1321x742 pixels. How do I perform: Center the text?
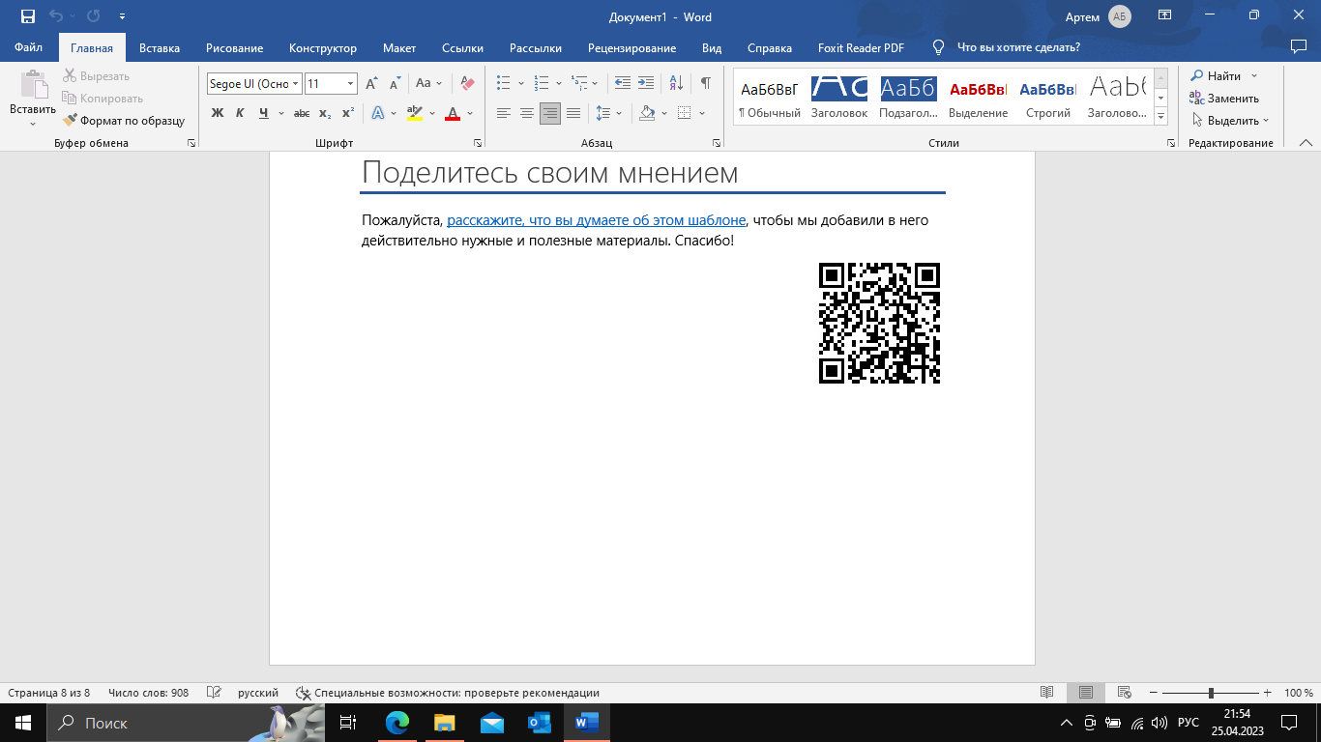527,113
